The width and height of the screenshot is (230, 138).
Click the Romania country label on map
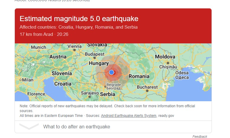click(x=139, y=76)
